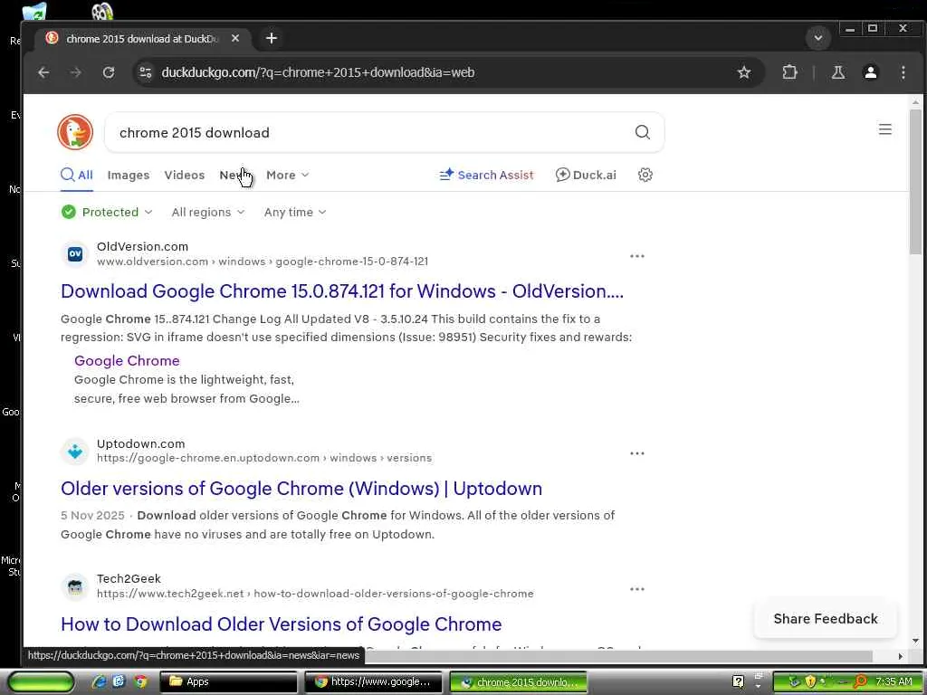Open Duck.ai chat
This screenshot has height=695, width=927.
586,175
